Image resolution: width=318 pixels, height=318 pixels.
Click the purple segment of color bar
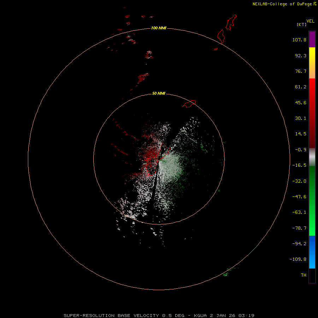pyautogui.click(x=312, y=39)
